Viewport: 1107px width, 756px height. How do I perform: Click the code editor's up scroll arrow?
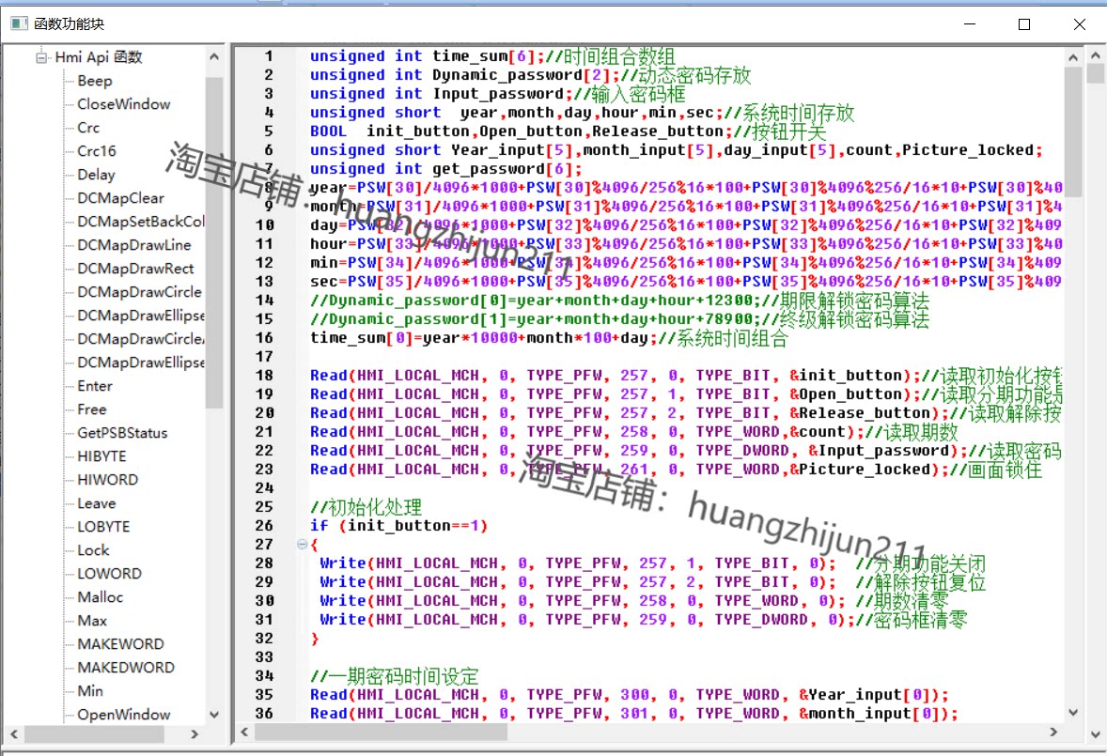click(x=1073, y=57)
